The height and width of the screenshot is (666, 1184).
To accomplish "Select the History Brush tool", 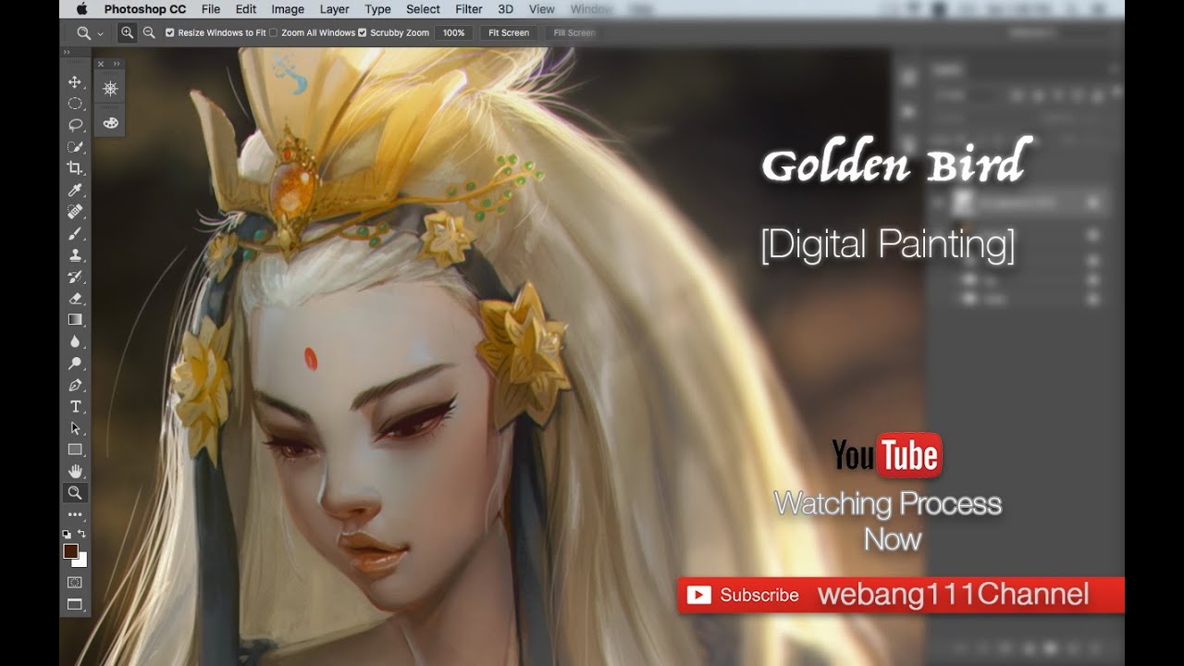I will click(75, 277).
